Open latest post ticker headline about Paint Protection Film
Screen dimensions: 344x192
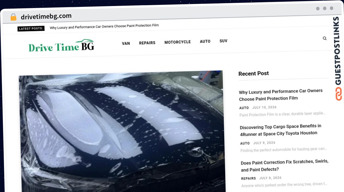point(104,26)
